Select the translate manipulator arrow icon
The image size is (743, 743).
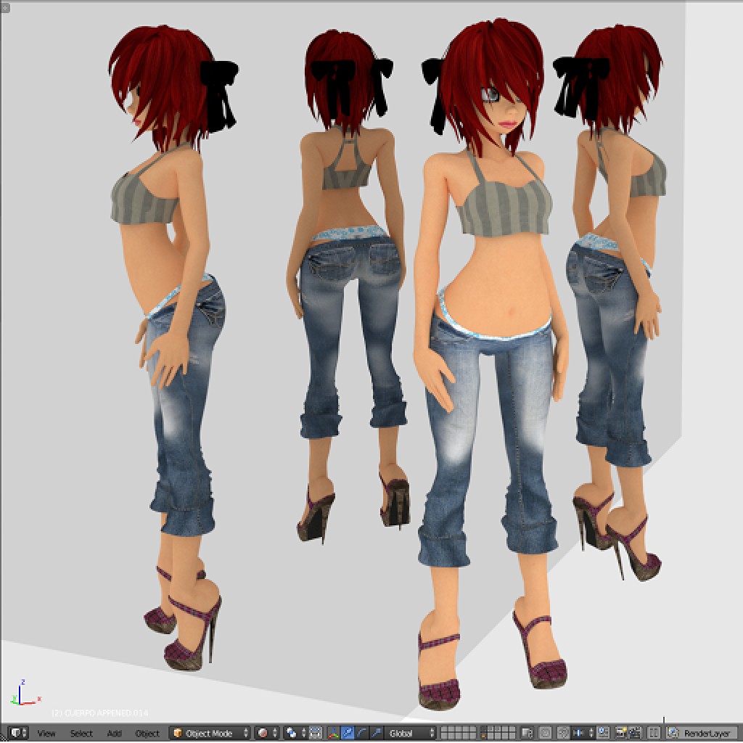pyautogui.click(x=348, y=733)
